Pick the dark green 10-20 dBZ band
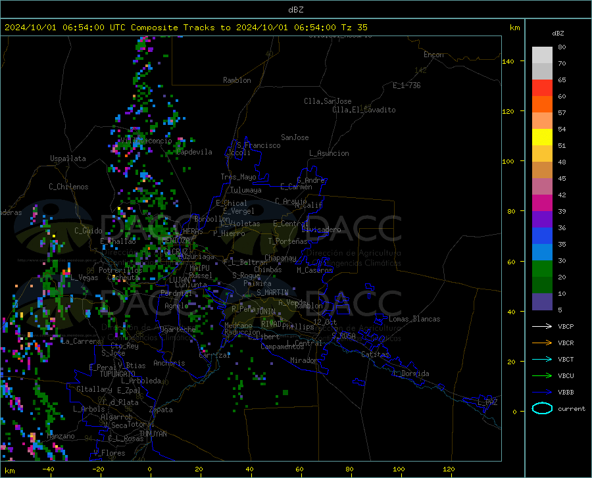592x478 pixels. click(x=542, y=285)
